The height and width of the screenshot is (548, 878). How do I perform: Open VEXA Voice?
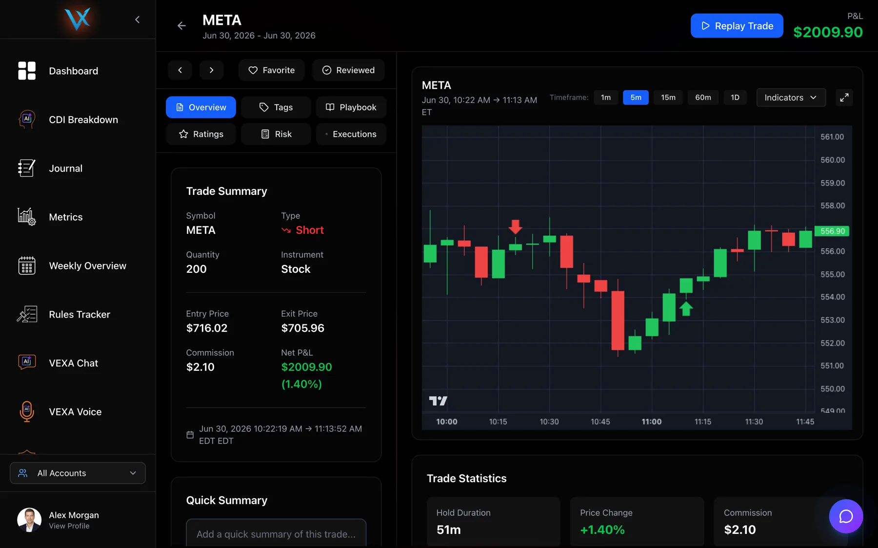[x=75, y=412]
